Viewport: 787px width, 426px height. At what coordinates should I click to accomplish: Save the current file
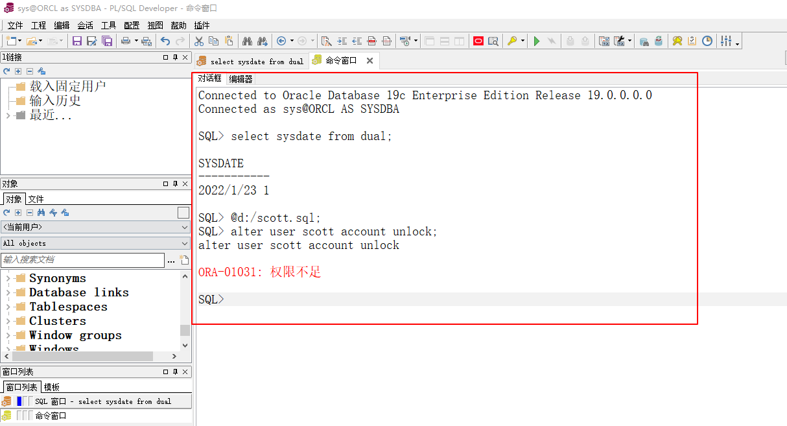(76, 41)
